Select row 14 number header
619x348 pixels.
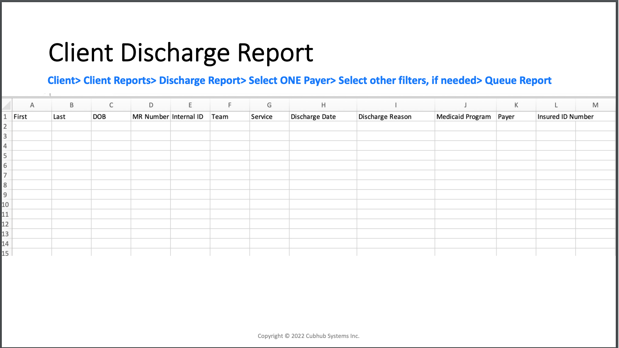7,244
